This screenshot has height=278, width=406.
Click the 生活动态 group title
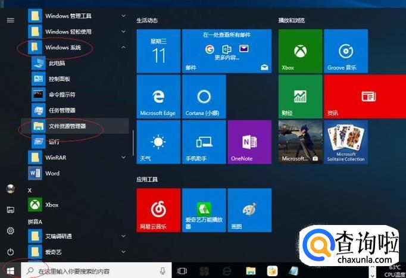[147, 20]
